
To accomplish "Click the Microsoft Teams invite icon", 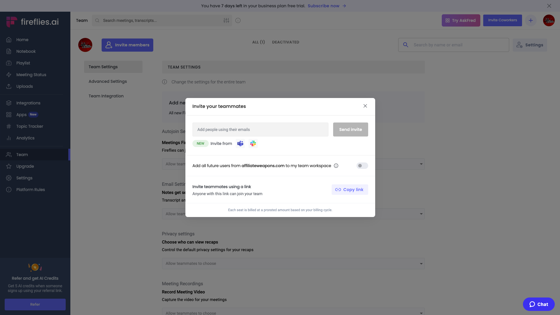I will [240, 143].
